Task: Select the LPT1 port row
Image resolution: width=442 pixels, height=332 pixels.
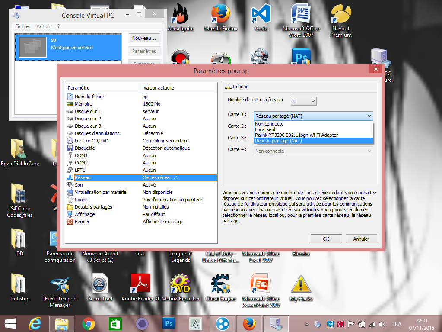Action: [141, 170]
